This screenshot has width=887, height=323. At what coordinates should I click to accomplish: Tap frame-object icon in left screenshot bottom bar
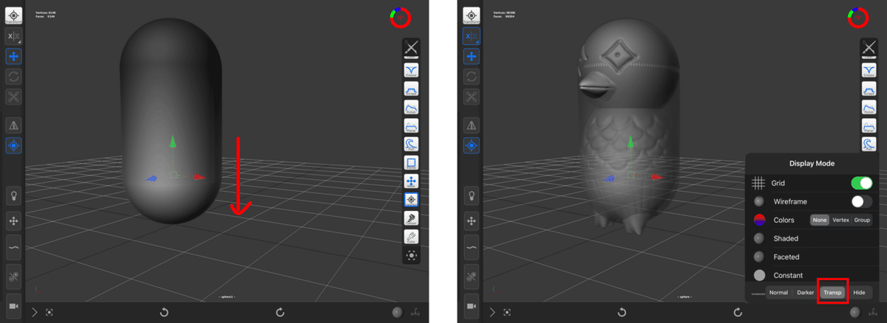[x=50, y=313]
